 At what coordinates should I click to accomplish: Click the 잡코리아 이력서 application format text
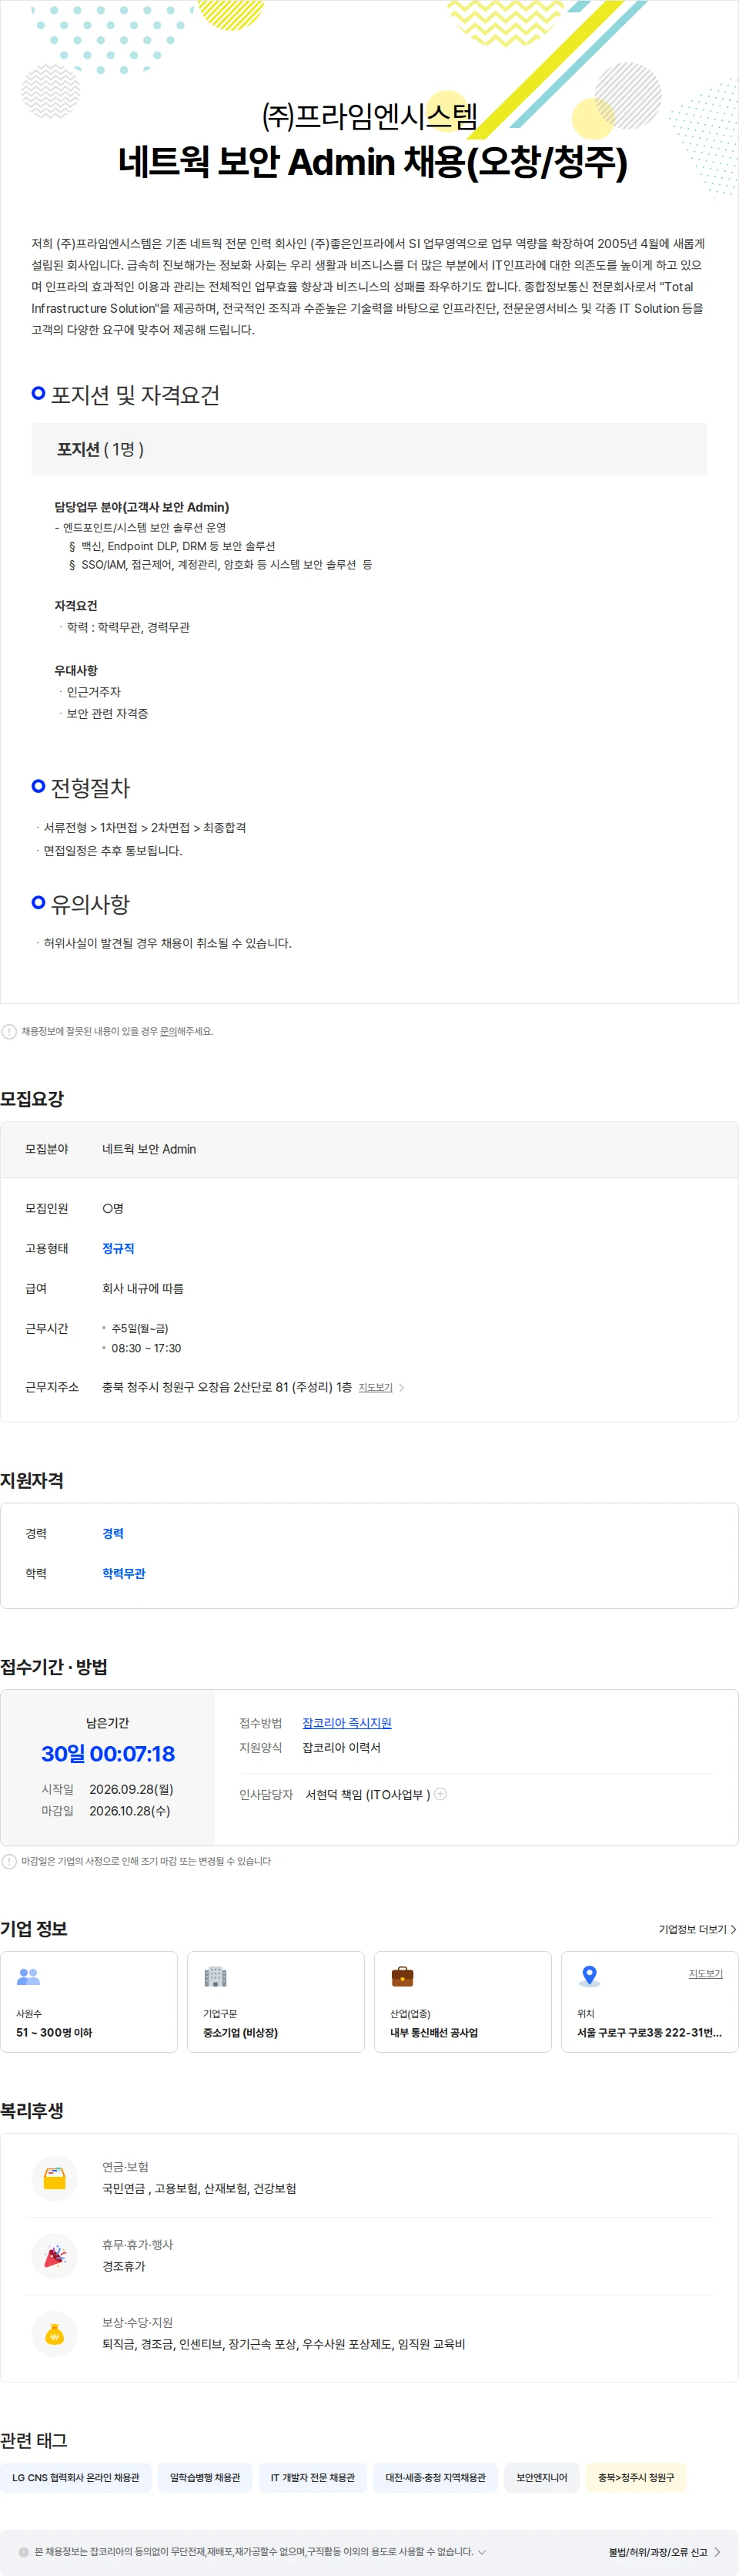pos(342,1747)
